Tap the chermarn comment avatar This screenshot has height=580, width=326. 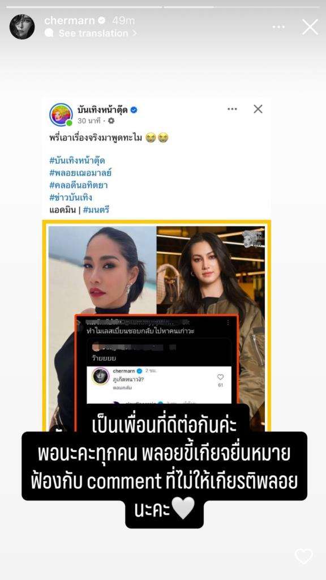[101, 376]
